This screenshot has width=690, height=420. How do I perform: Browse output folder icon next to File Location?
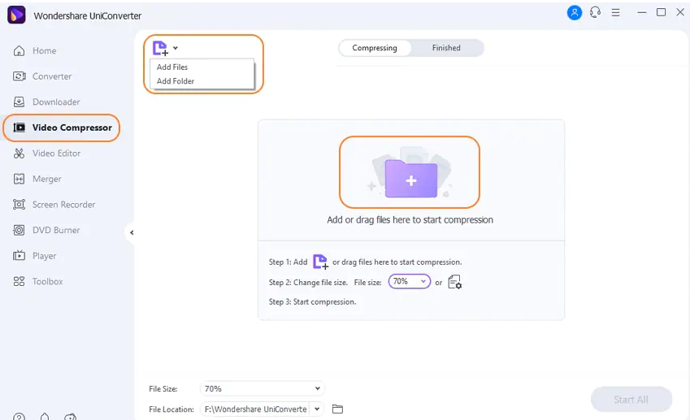(338, 409)
